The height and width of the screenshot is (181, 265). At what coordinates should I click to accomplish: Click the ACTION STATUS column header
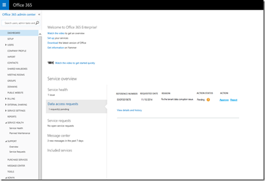point(205,93)
